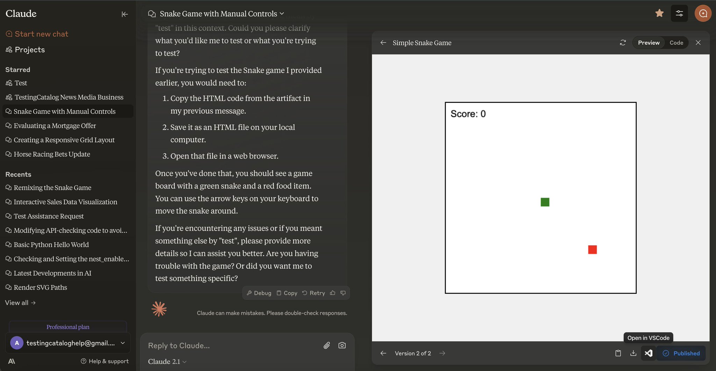Screen dimensions: 716x371
Task: Go to next artifact version arrow
Action: click(442, 353)
